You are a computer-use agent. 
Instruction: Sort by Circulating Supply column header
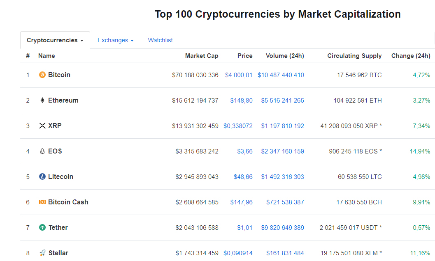click(355, 56)
